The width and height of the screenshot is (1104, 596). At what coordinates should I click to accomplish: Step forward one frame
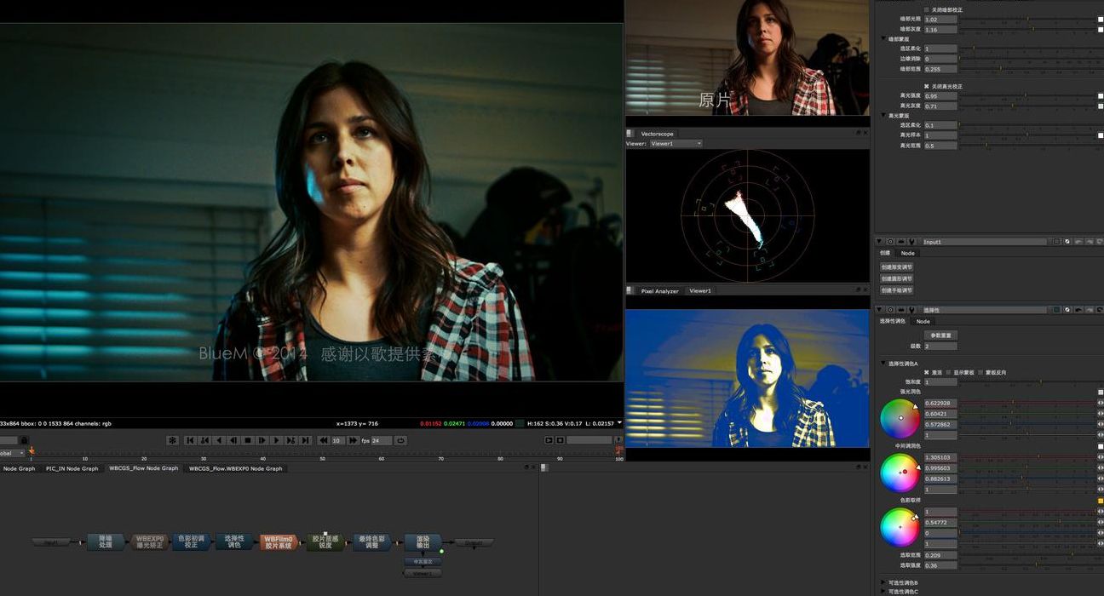click(262, 440)
